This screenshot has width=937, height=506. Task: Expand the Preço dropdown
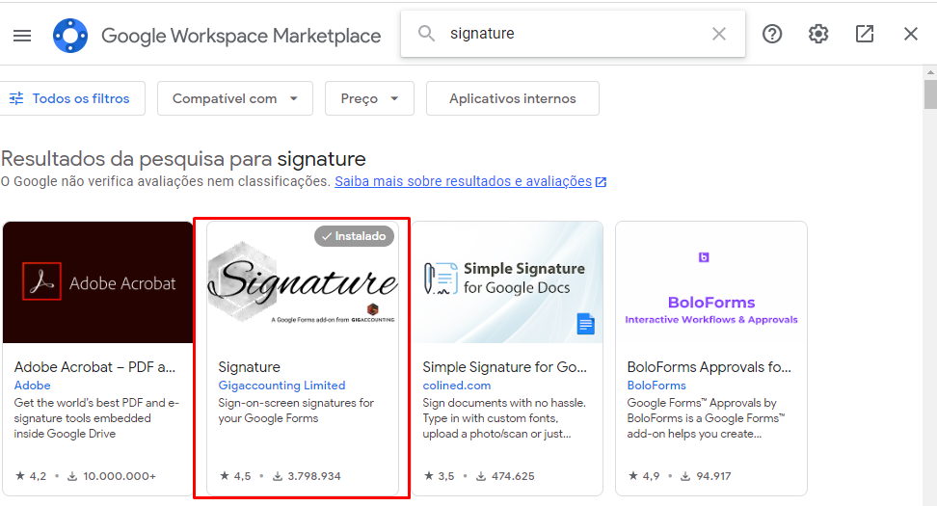point(369,98)
